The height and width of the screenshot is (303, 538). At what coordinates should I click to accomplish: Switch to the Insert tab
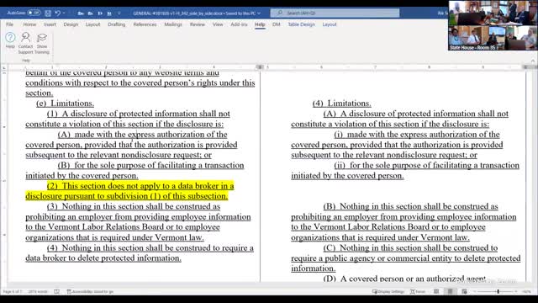click(50, 24)
